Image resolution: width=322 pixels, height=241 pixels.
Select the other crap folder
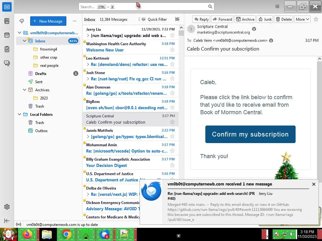coord(48,57)
